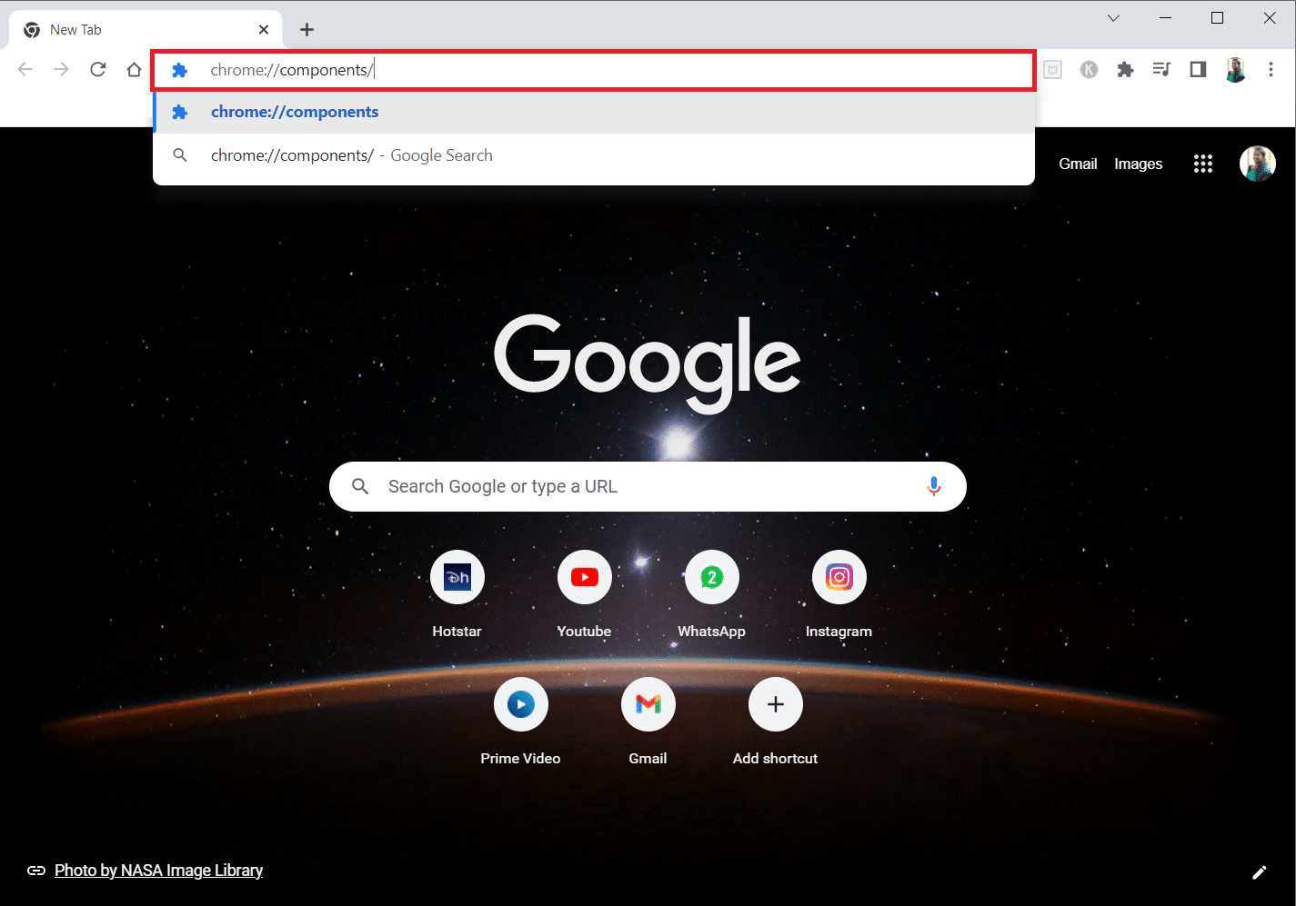
Task: Click the faded square extension icon beside K
Action: (1052, 69)
